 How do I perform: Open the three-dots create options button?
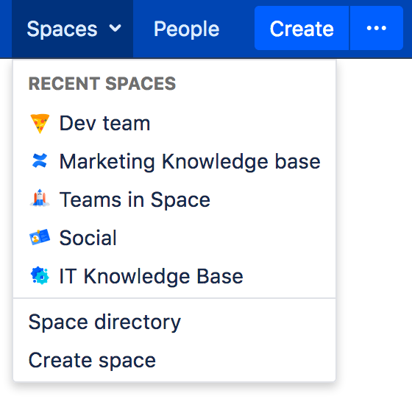(x=376, y=28)
